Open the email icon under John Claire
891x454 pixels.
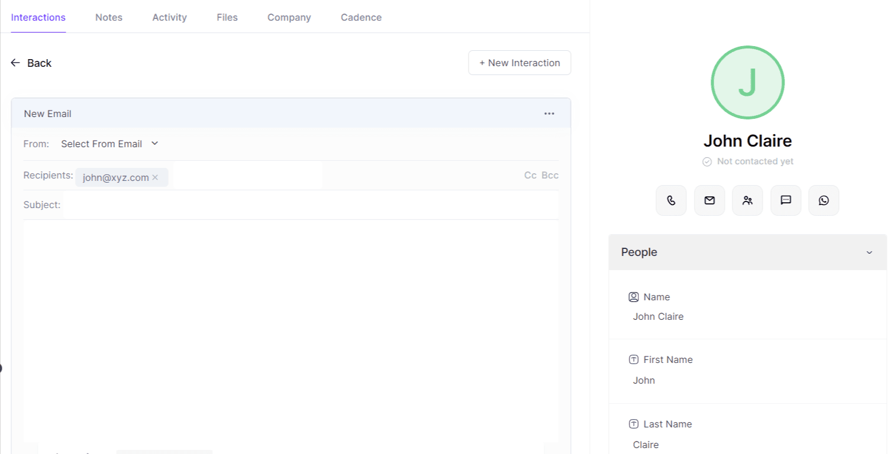pos(709,200)
